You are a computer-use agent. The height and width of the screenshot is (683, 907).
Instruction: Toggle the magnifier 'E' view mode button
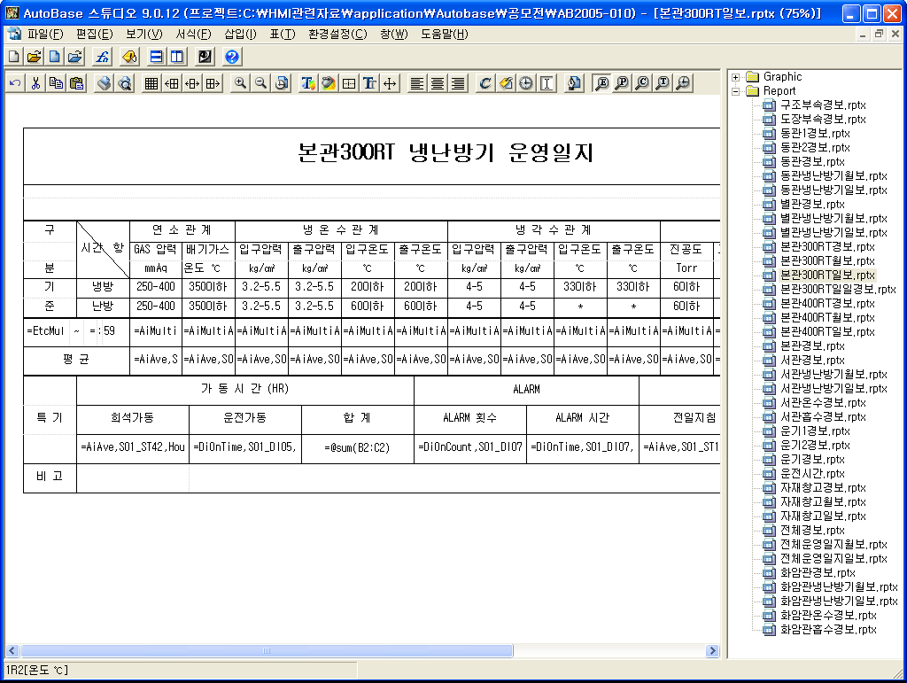point(601,83)
